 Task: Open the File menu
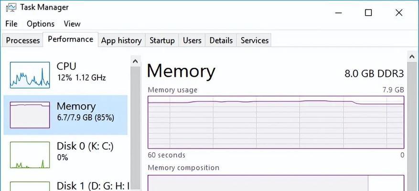point(11,24)
